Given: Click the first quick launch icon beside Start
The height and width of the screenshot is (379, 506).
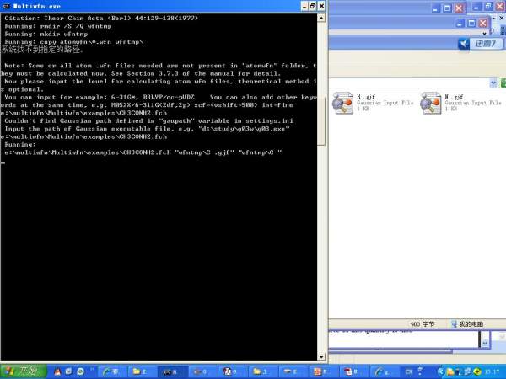Looking at the screenshot, I should click(x=57, y=371).
